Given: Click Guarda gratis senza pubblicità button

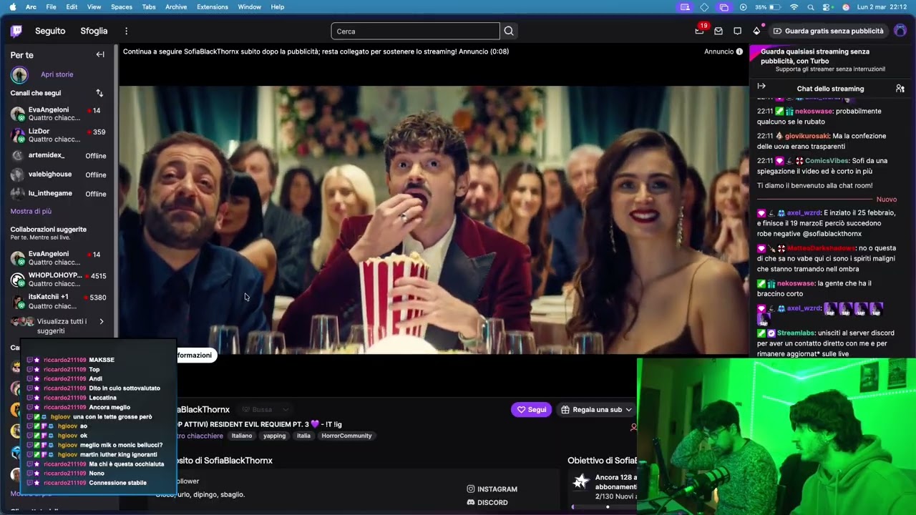Looking at the screenshot, I should [828, 31].
